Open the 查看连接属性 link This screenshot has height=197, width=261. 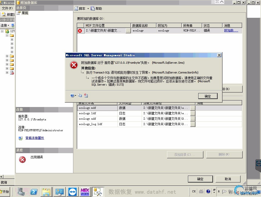35,138
